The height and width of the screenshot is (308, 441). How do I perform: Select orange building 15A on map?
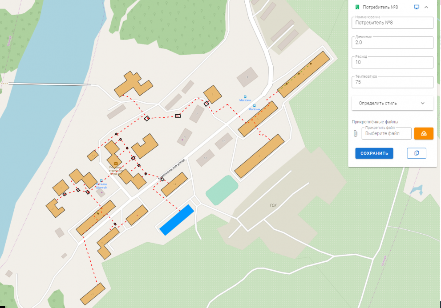(93, 155)
